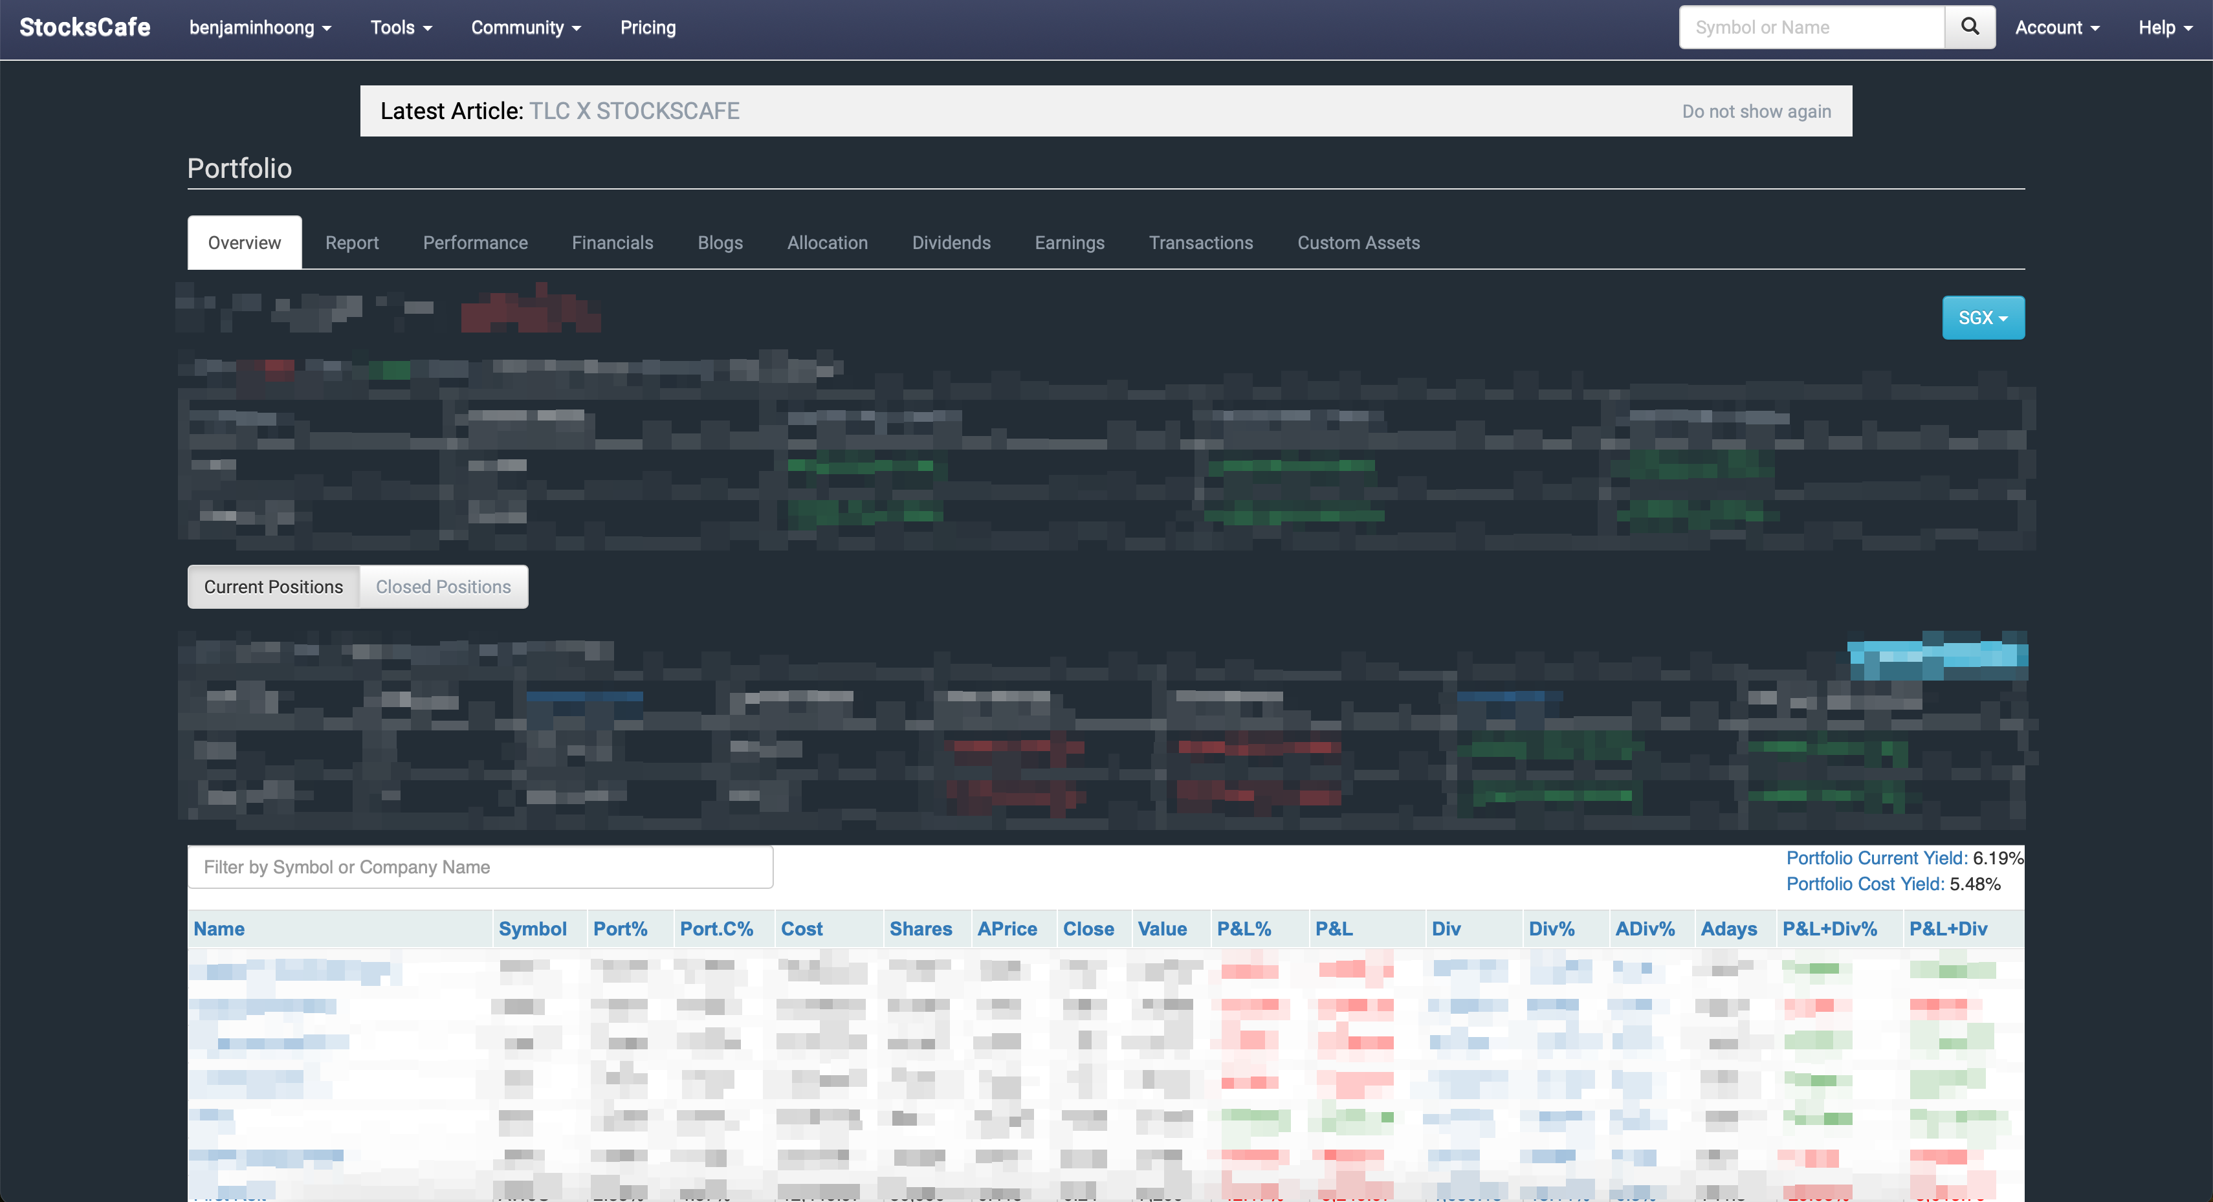
Task: Expand the Tools menu
Action: (401, 27)
